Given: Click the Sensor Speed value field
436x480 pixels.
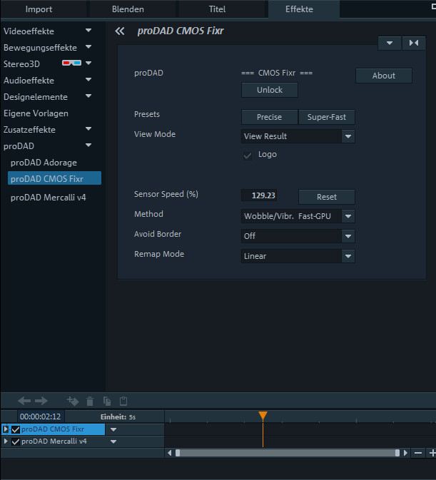Looking at the screenshot, I should pos(259,195).
